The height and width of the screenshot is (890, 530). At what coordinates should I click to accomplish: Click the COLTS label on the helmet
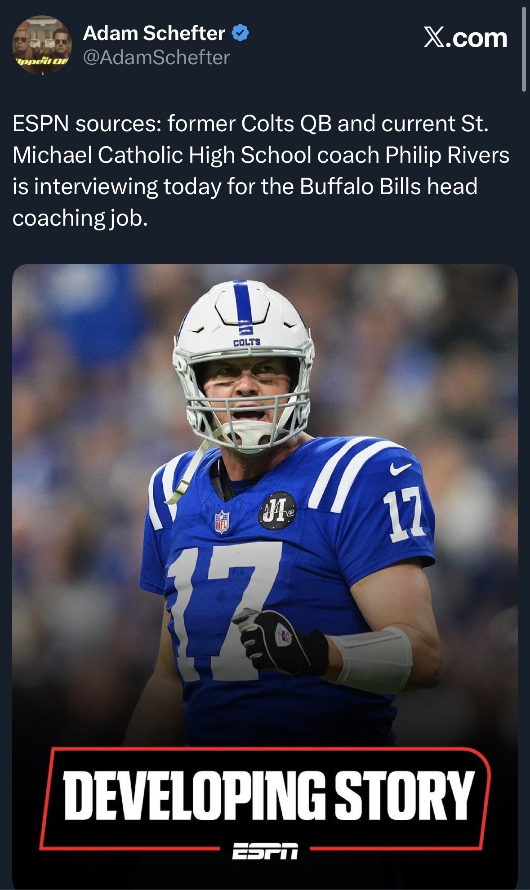tap(246, 342)
